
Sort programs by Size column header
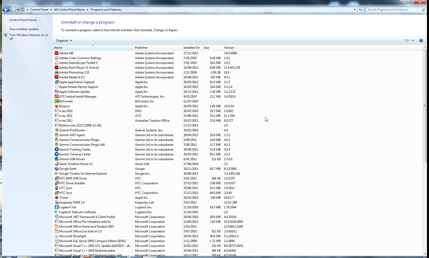[212, 48]
